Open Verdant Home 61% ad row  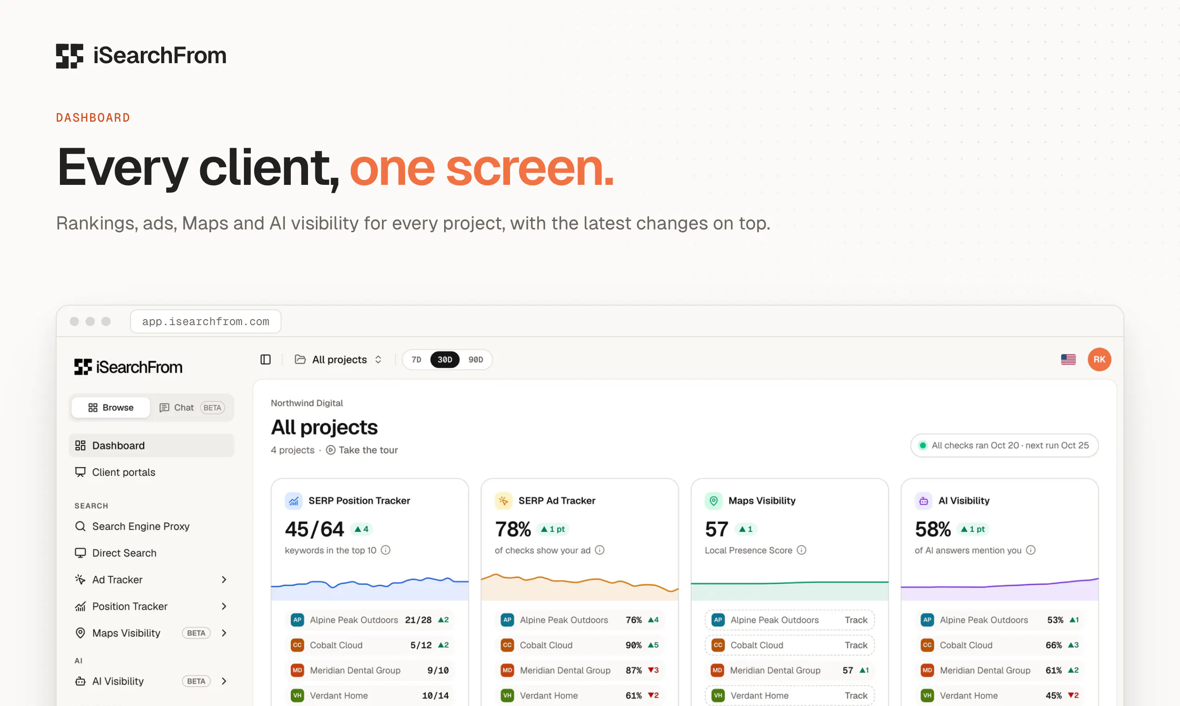[579, 696]
